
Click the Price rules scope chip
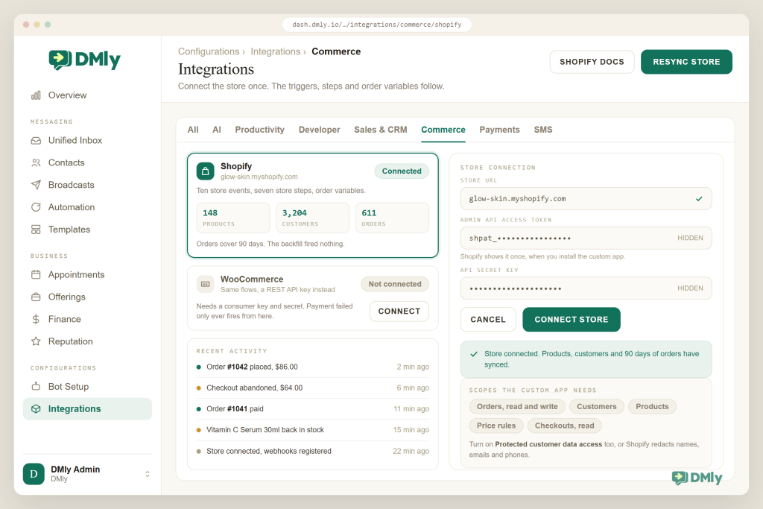(x=496, y=426)
